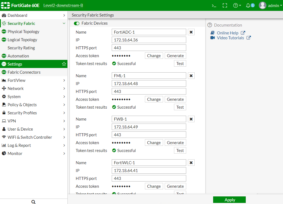The height and width of the screenshot is (204, 283).
Task: Disable the Fabric Devices toggle
Action: (76, 24)
